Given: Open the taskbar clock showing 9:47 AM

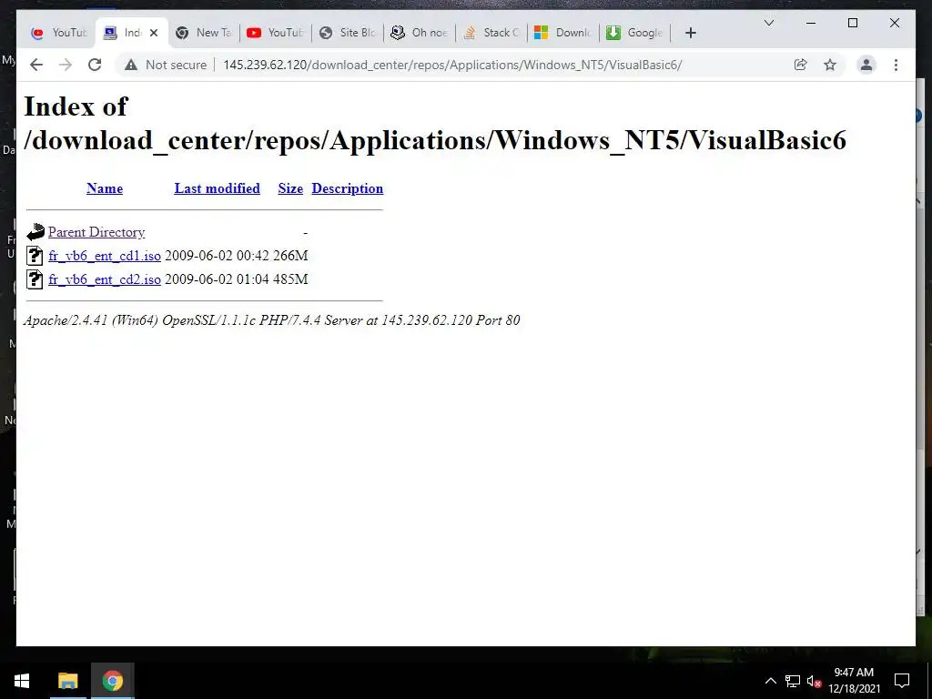Looking at the screenshot, I should click(854, 681).
